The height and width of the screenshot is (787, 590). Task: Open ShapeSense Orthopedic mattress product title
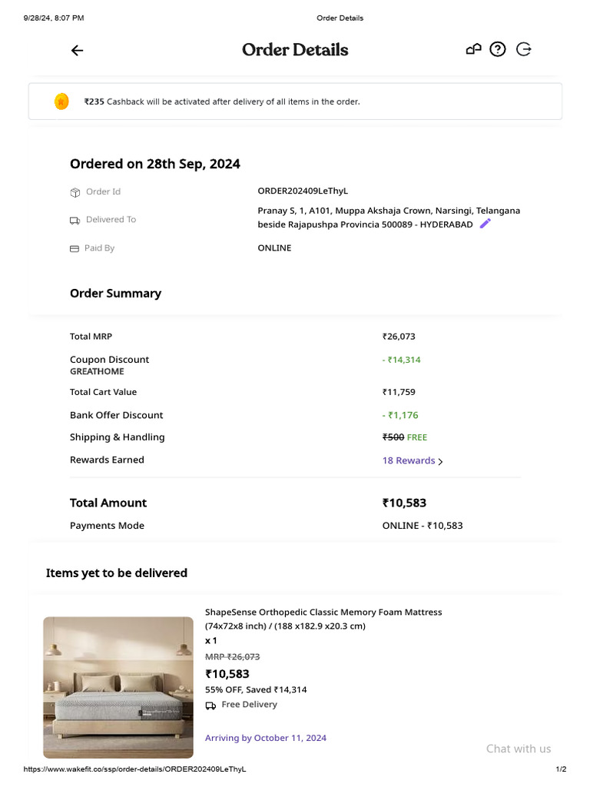(323, 613)
